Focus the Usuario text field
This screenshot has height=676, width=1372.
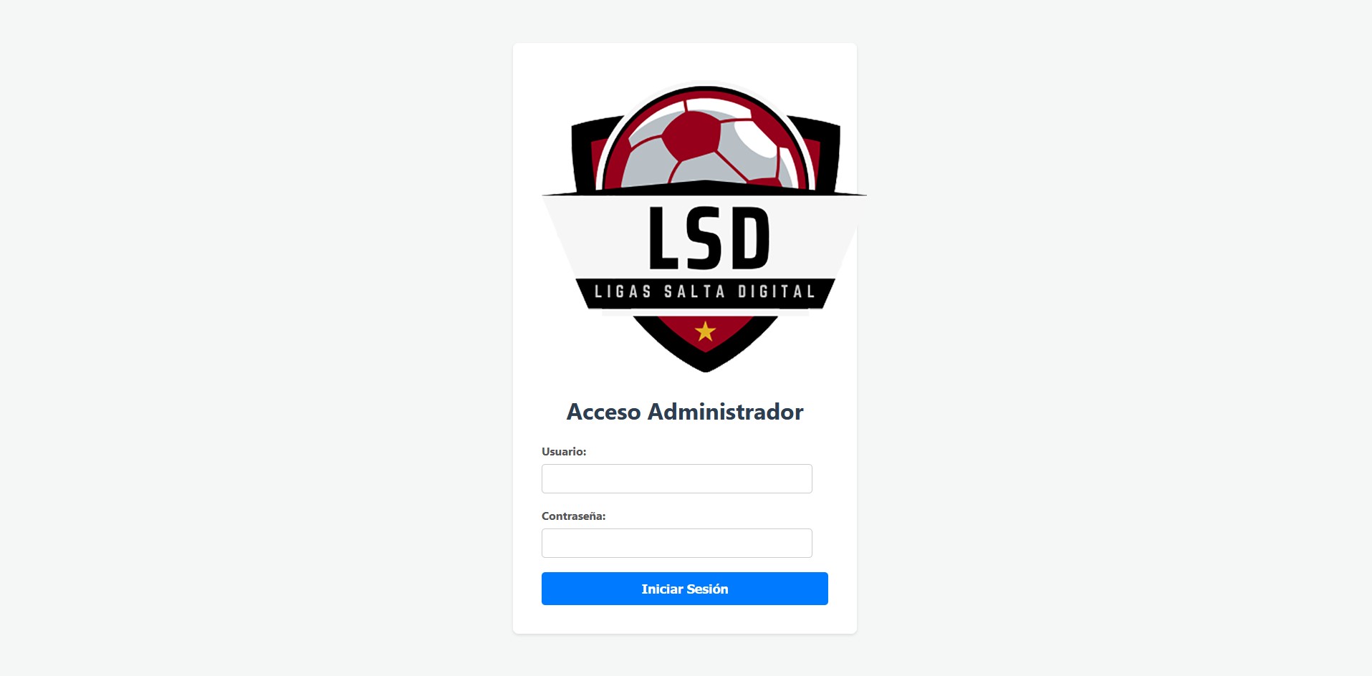[x=677, y=478]
